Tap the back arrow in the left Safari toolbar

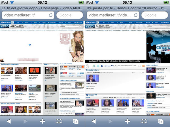(x=9, y=121)
